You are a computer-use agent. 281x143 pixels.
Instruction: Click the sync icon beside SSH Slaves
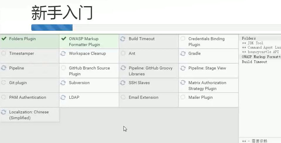point(123,83)
